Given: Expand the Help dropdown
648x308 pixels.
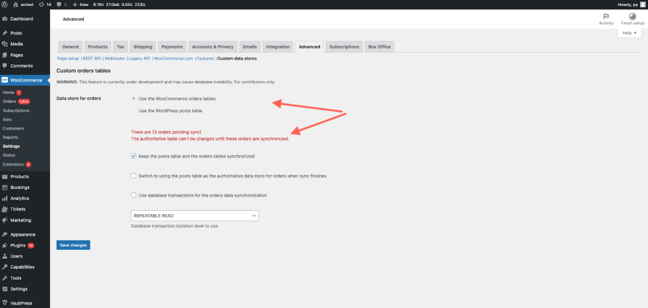Looking at the screenshot, I should pos(629,33).
